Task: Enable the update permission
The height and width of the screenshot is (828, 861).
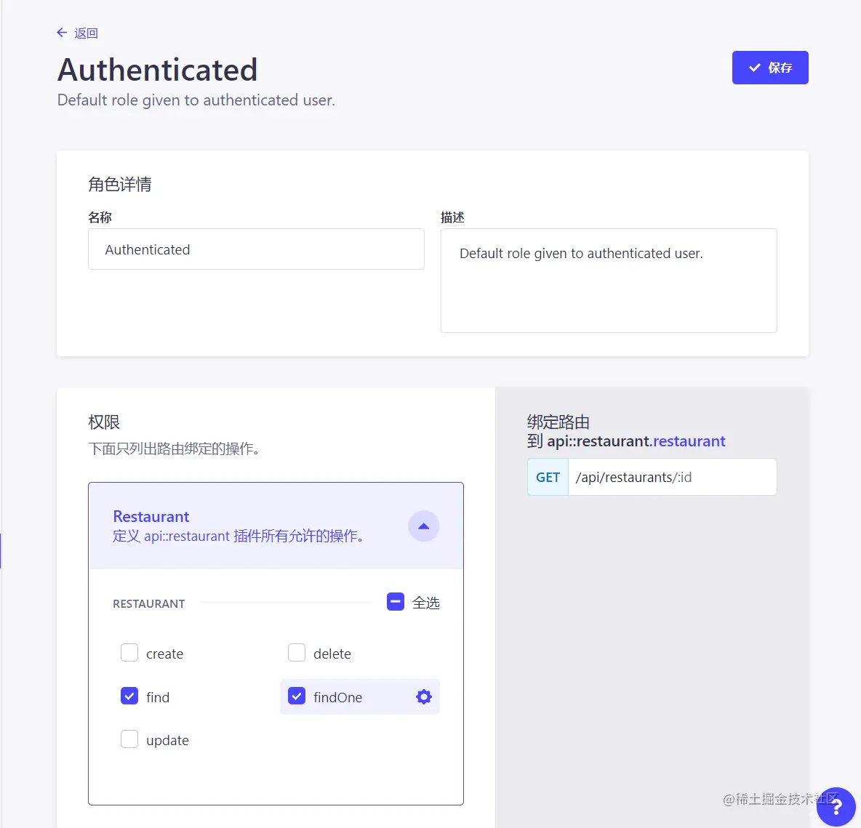Action: click(x=129, y=739)
